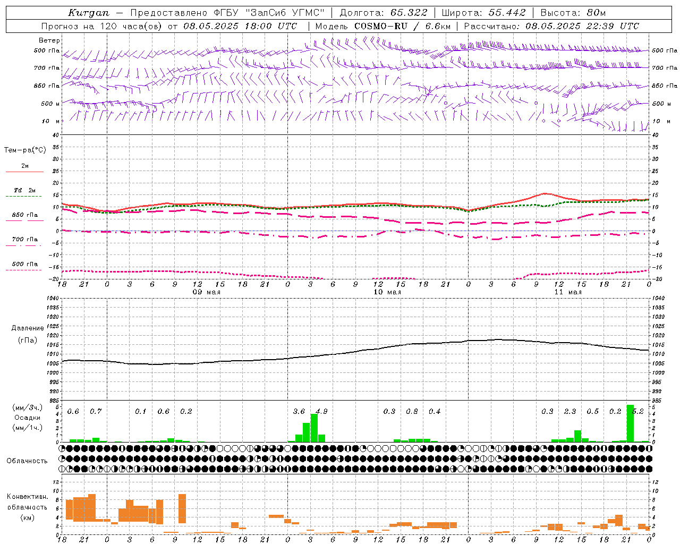Click the 'Td 2м' legend label
The image size is (680, 544).
point(25,190)
